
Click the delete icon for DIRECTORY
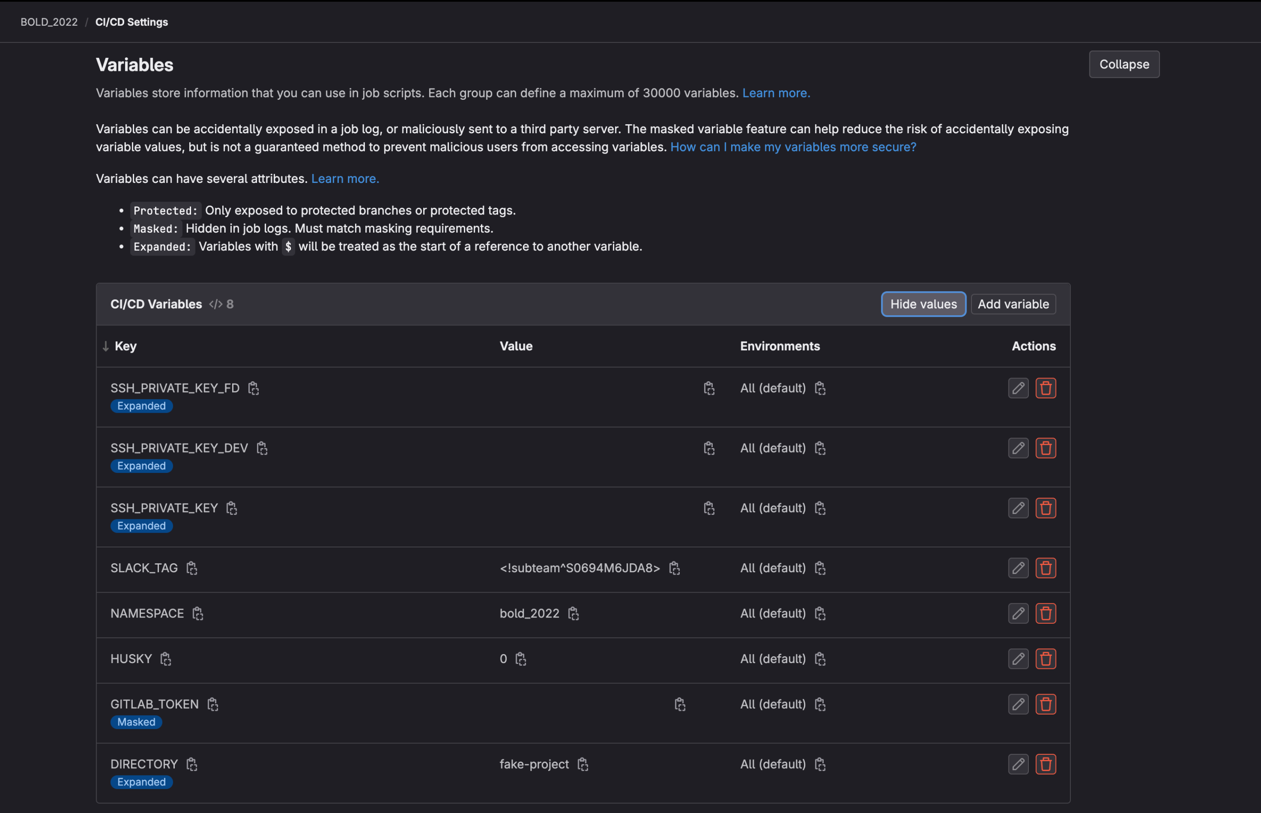[x=1046, y=763]
